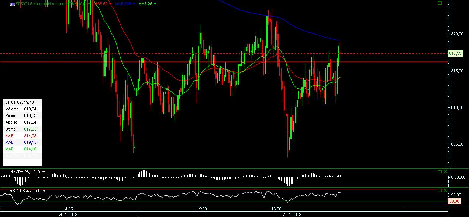
Task: Click the 820,00 price axis value
Action: (x=456, y=34)
